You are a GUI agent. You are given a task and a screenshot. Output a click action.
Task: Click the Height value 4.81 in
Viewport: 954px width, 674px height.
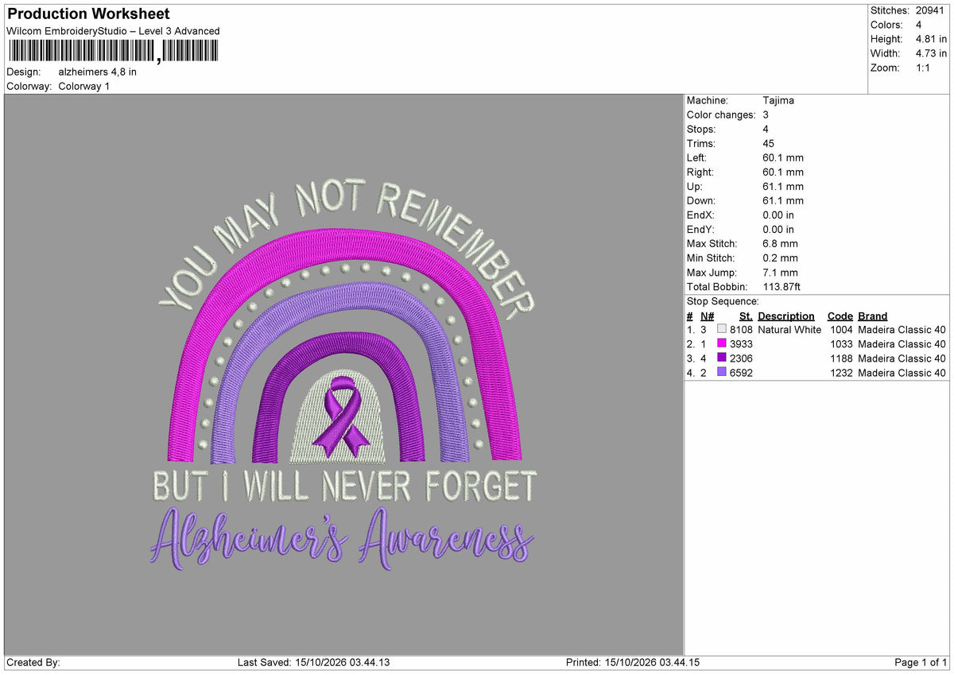tap(932, 39)
